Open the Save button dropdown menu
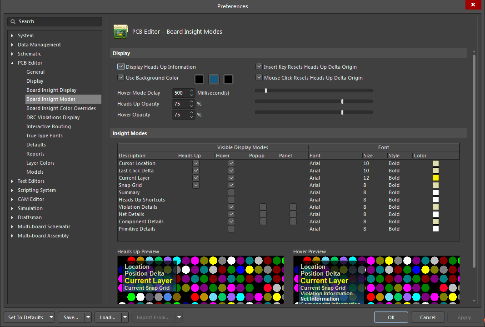Screen dimensions: 485x327 click(x=88, y=317)
